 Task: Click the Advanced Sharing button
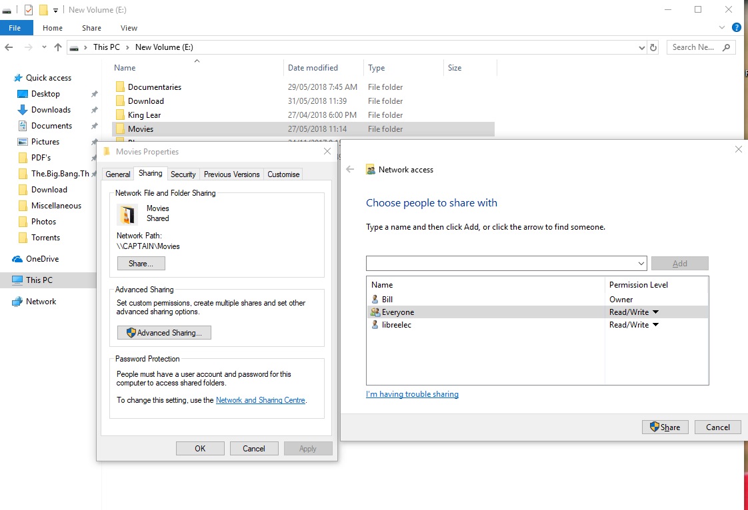(x=164, y=333)
